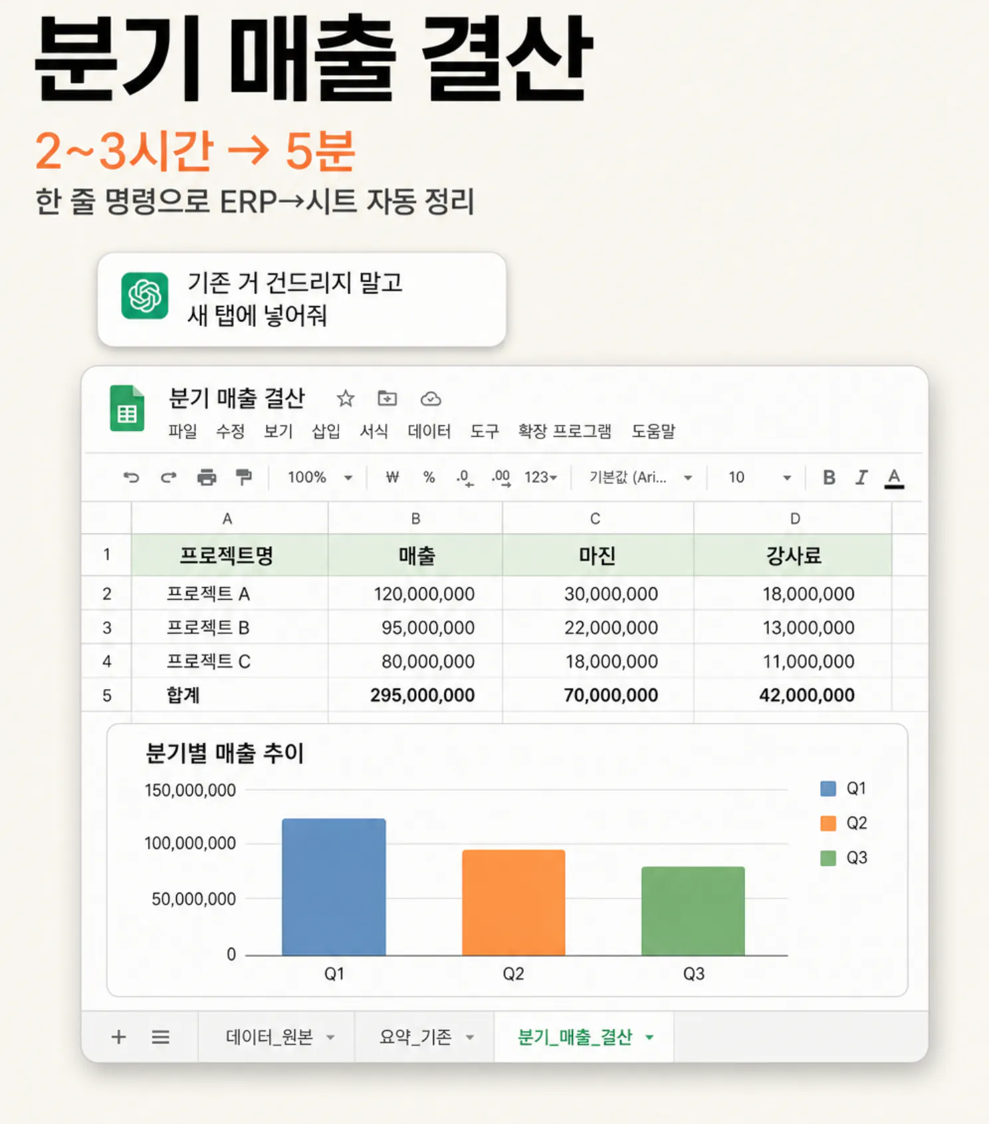The image size is (989, 1124).
Task: Click the move to folder icon
Action: click(387, 398)
